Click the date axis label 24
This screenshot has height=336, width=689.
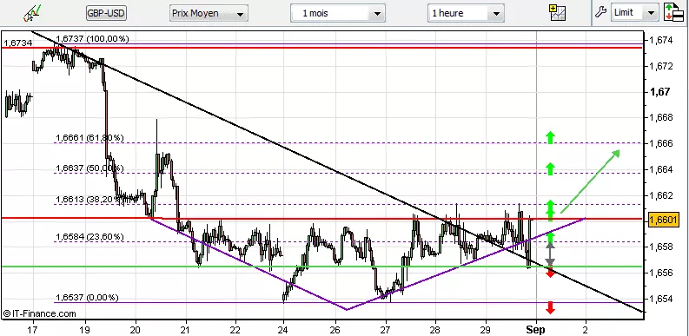point(283,329)
